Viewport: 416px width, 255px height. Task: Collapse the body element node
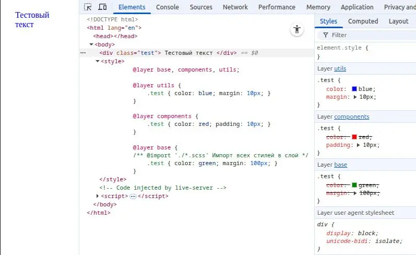(91, 44)
